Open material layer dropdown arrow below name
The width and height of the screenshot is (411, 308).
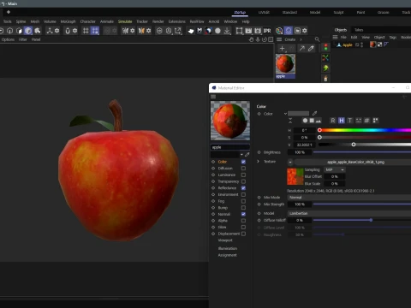tap(241, 154)
